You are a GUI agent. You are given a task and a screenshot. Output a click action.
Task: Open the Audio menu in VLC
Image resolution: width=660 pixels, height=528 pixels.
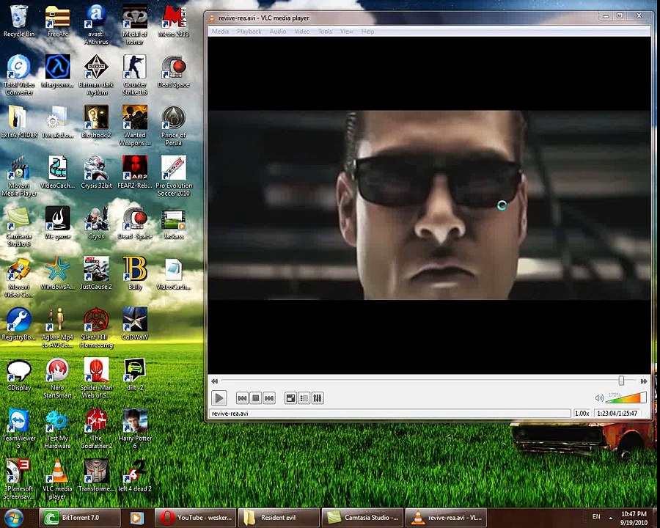click(x=278, y=31)
